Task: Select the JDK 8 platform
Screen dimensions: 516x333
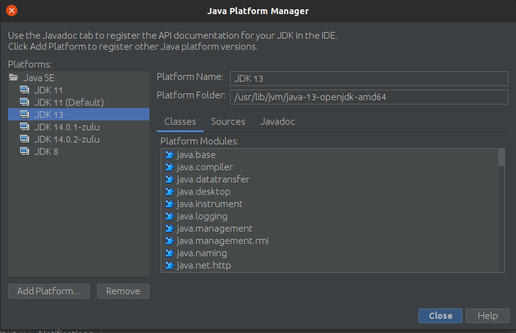Action: coord(46,152)
